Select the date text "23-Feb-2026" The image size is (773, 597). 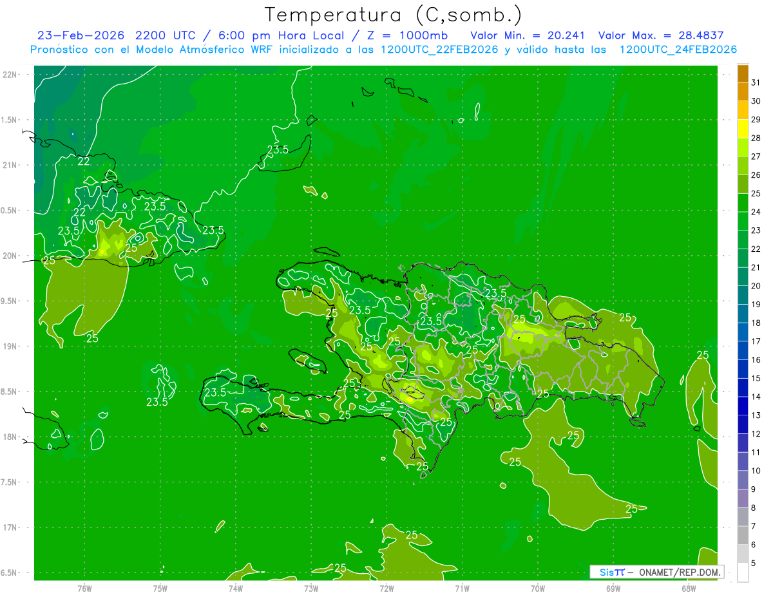81,35
